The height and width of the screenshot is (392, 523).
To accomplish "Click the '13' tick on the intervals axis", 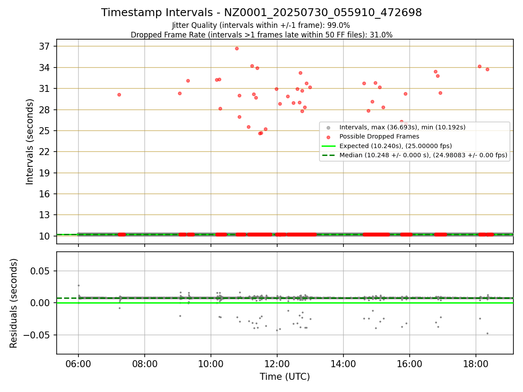I will click(45, 215).
